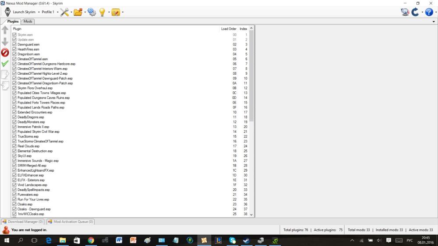438x246 pixels.
Task: Expand the light bulb dropdown arrow
Action: pyautogui.click(x=109, y=12)
